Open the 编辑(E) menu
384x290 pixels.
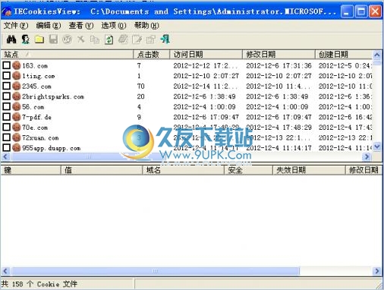pos(49,26)
